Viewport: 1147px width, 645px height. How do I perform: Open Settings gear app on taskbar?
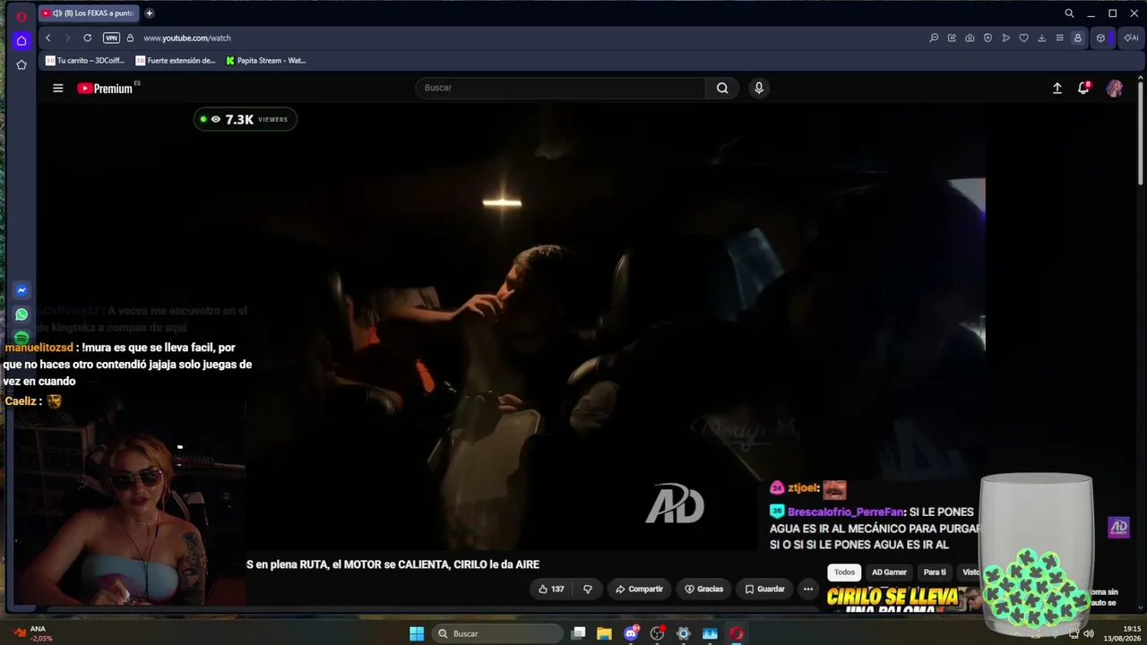pyautogui.click(x=684, y=633)
